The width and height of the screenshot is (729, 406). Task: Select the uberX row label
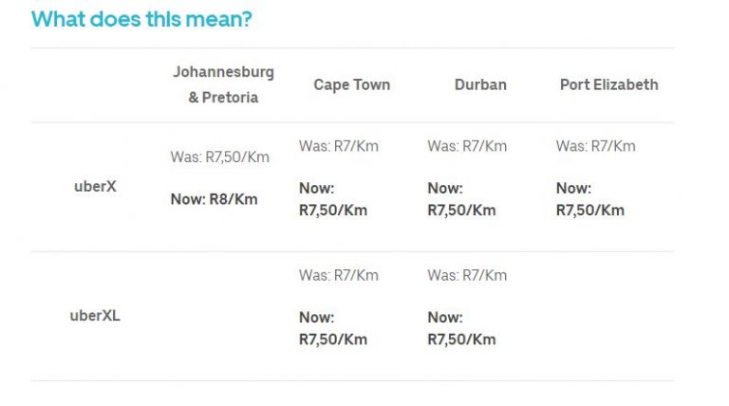click(x=95, y=187)
